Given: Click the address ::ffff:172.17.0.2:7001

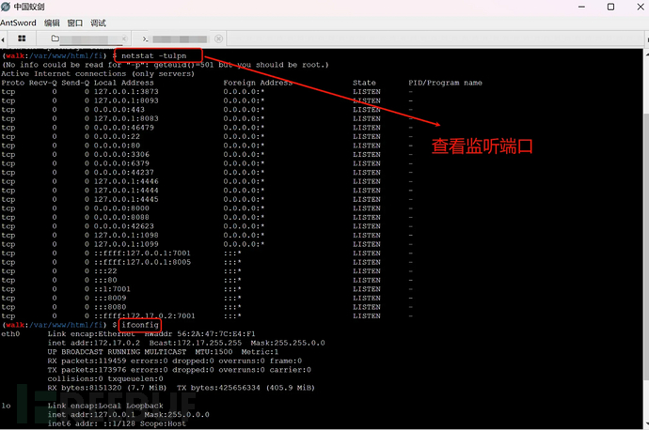Looking at the screenshot, I should click(x=145, y=316).
